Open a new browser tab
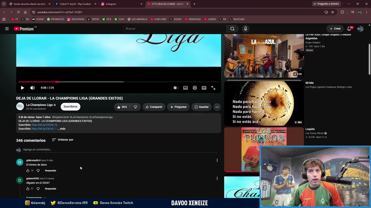This screenshot has height=208, width=371. [x=194, y=4]
